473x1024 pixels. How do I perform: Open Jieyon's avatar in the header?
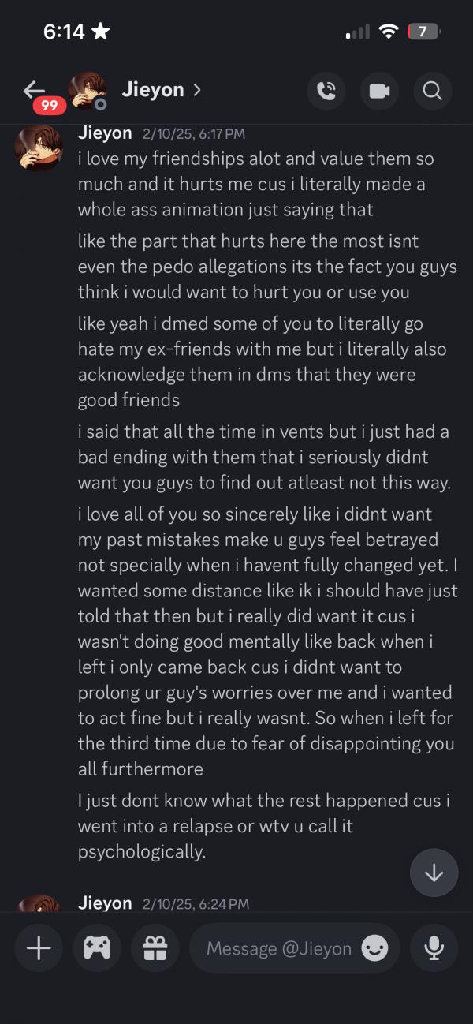[x=86, y=91]
